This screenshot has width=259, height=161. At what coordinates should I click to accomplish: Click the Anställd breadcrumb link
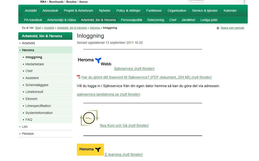49,28
